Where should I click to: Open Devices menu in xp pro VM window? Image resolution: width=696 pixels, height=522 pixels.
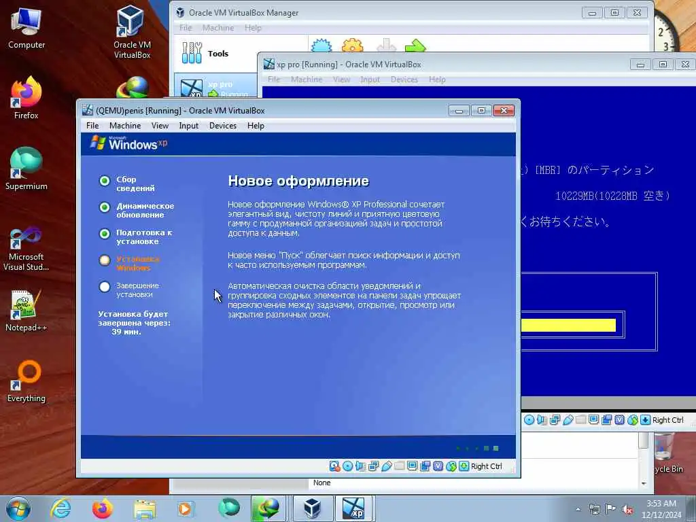[404, 80]
